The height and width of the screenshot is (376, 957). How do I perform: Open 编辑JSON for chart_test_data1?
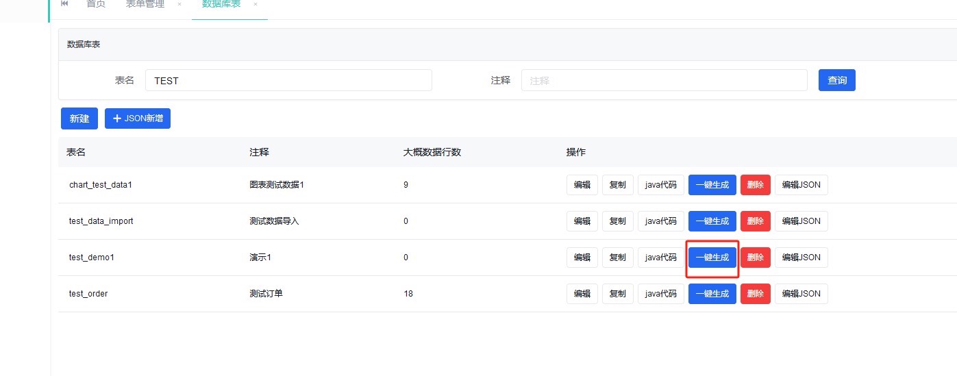pyautogui.click(x=801, y=185)
